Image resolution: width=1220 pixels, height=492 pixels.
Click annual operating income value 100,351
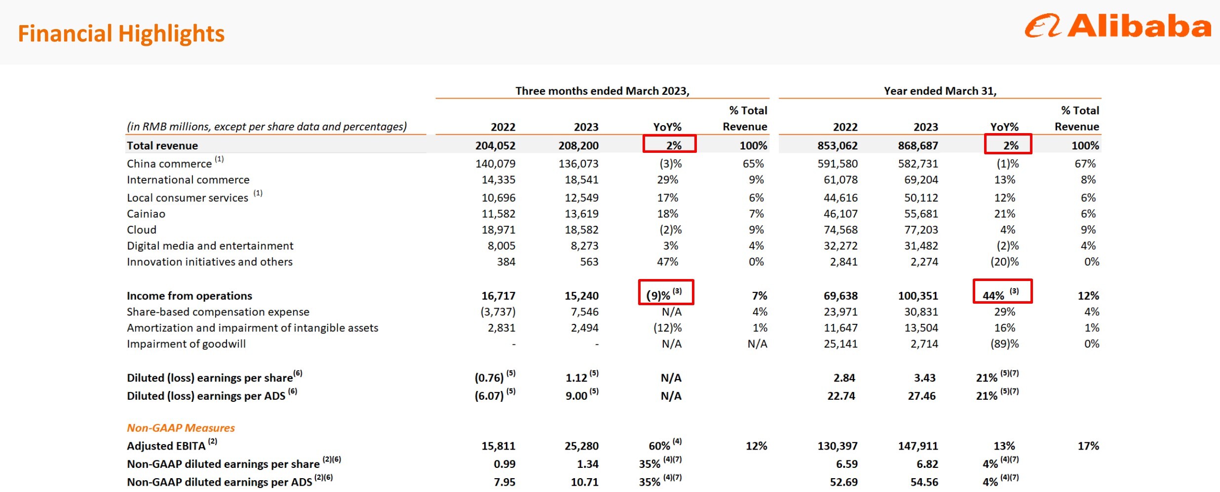point(918,296)
